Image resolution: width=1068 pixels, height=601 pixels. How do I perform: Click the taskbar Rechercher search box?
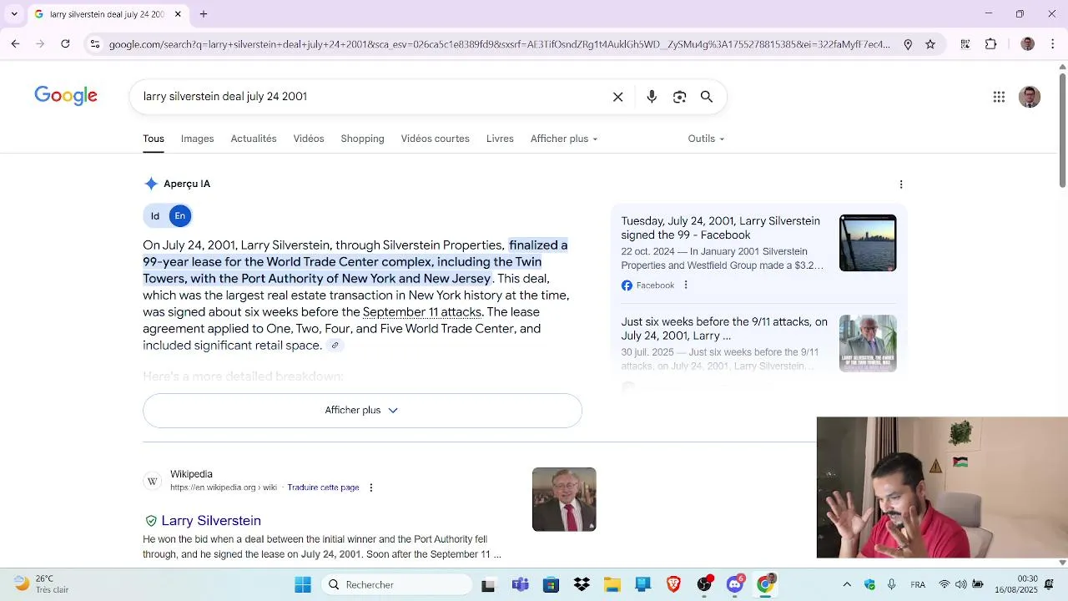pos(397,584)
